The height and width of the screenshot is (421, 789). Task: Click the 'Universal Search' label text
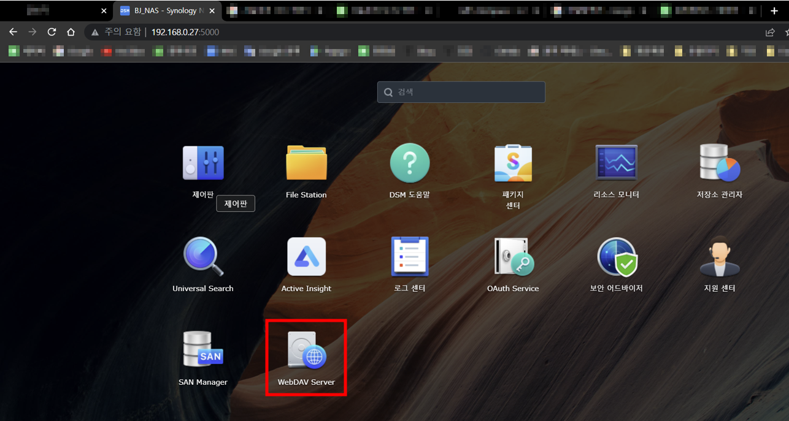pos(203,289)
